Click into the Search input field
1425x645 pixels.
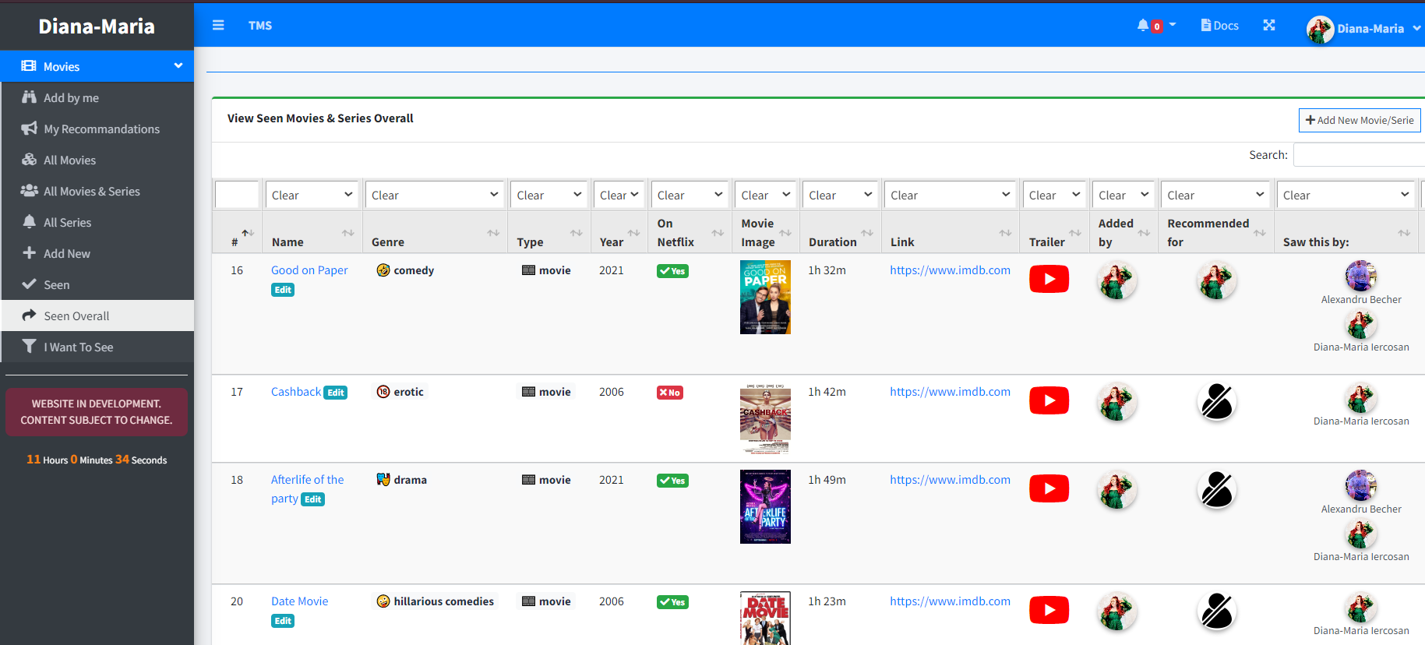1358,155
